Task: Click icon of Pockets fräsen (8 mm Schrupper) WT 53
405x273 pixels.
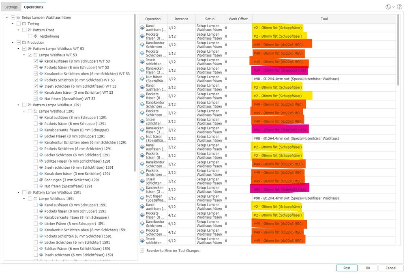Action: click(x=41, y=67)
